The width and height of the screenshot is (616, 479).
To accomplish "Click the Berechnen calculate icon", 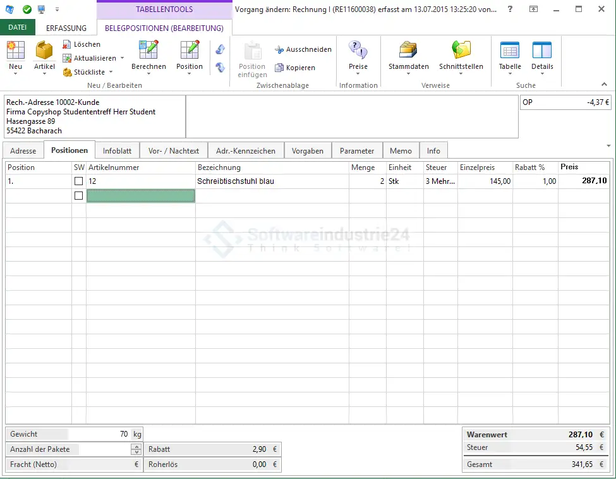I will (148, 51).
